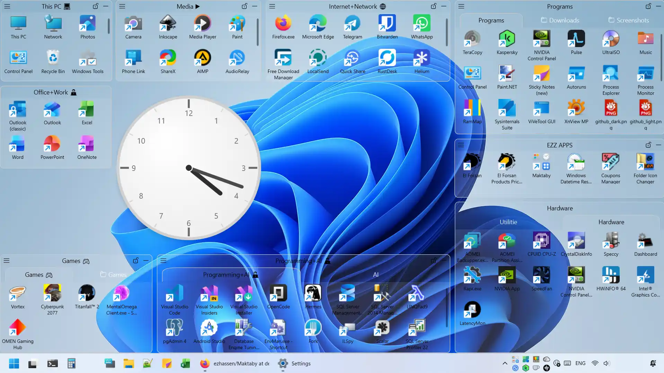Toggle lock on EZZ APPS fence
The height and width of the screenshot is (373, 664).
648,145
